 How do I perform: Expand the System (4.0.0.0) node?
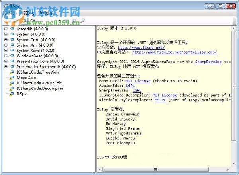pos(6,34)
